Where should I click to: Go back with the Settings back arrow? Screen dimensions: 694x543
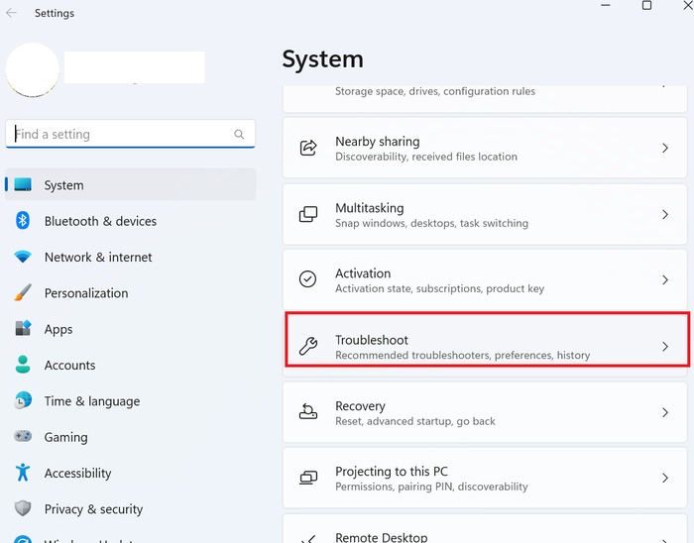(x=12, y=13)
